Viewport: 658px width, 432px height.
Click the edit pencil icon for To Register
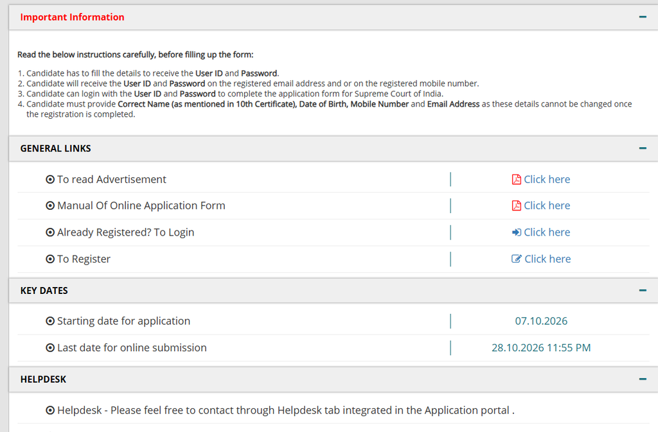tap(516, 259)
